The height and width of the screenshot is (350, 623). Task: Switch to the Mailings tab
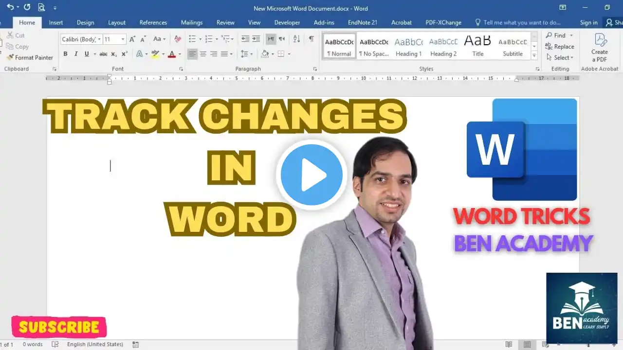[x=191, y=22]
